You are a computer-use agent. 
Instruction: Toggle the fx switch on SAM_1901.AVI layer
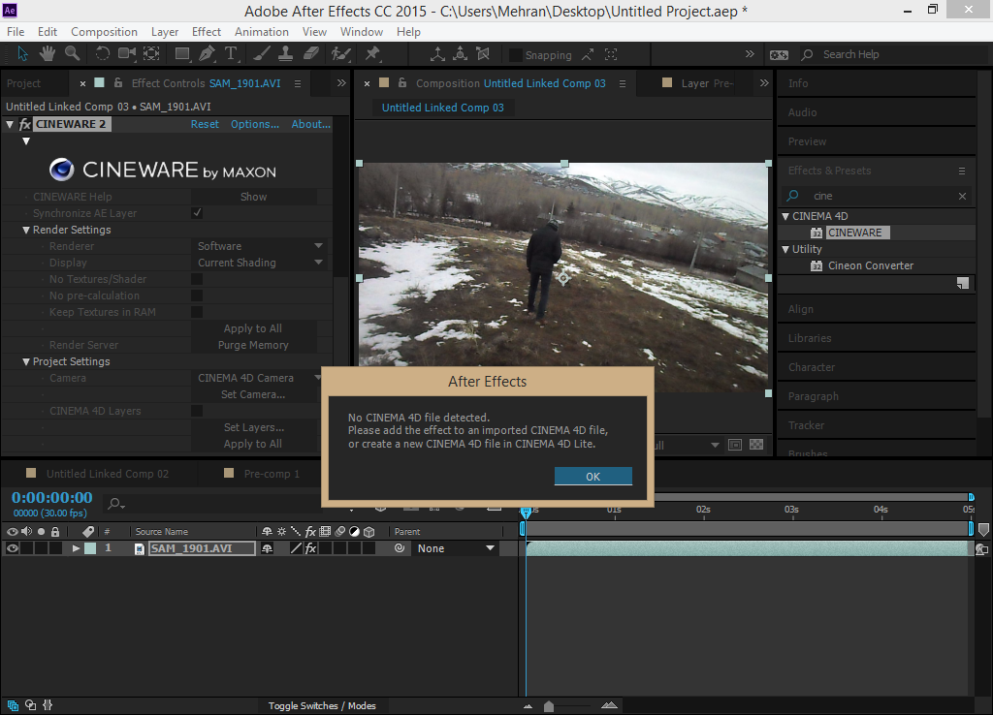coord(310,548)
